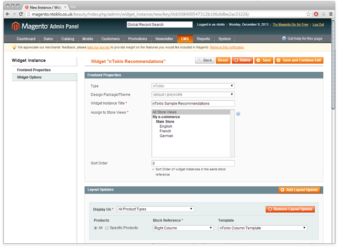This screenshot has height=251, width=338.
Task: Open the Sales menu
Action: (48, 39)
